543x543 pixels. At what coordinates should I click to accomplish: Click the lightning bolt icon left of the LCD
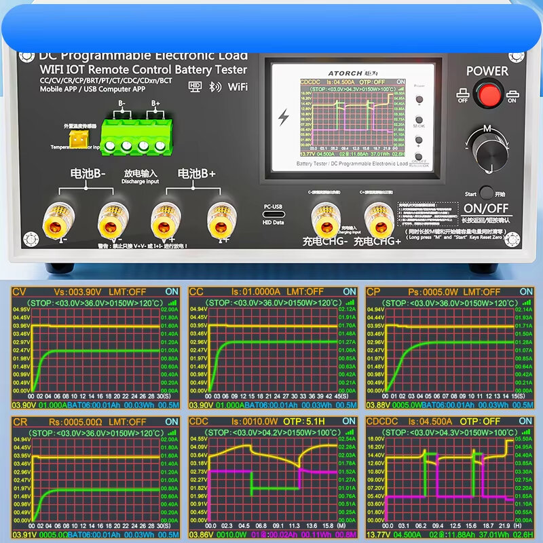coord(283,116)
